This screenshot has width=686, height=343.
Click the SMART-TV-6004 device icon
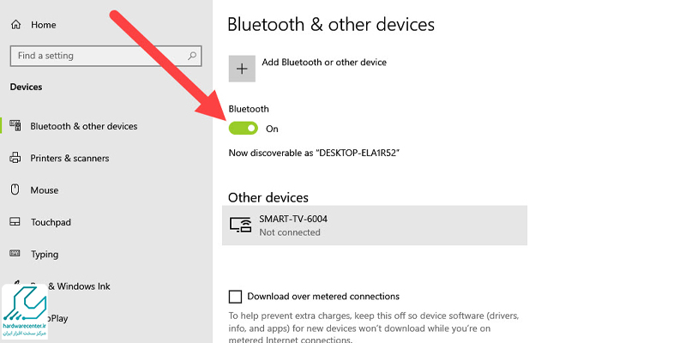241,225
